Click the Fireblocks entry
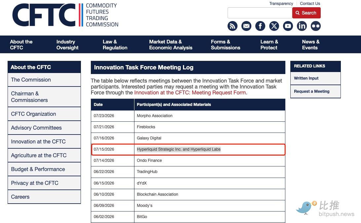361x223 pixels. 146,127
